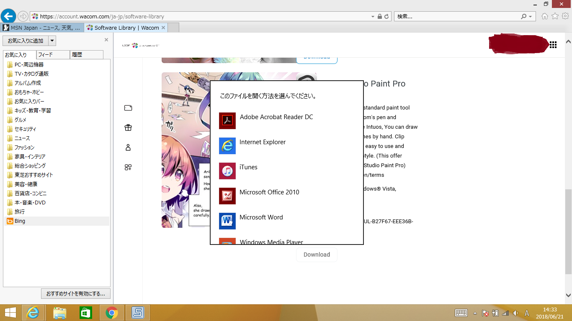Click the padlock security icon in address bar
Screen dimensions: 572x321
pos(379,17)
